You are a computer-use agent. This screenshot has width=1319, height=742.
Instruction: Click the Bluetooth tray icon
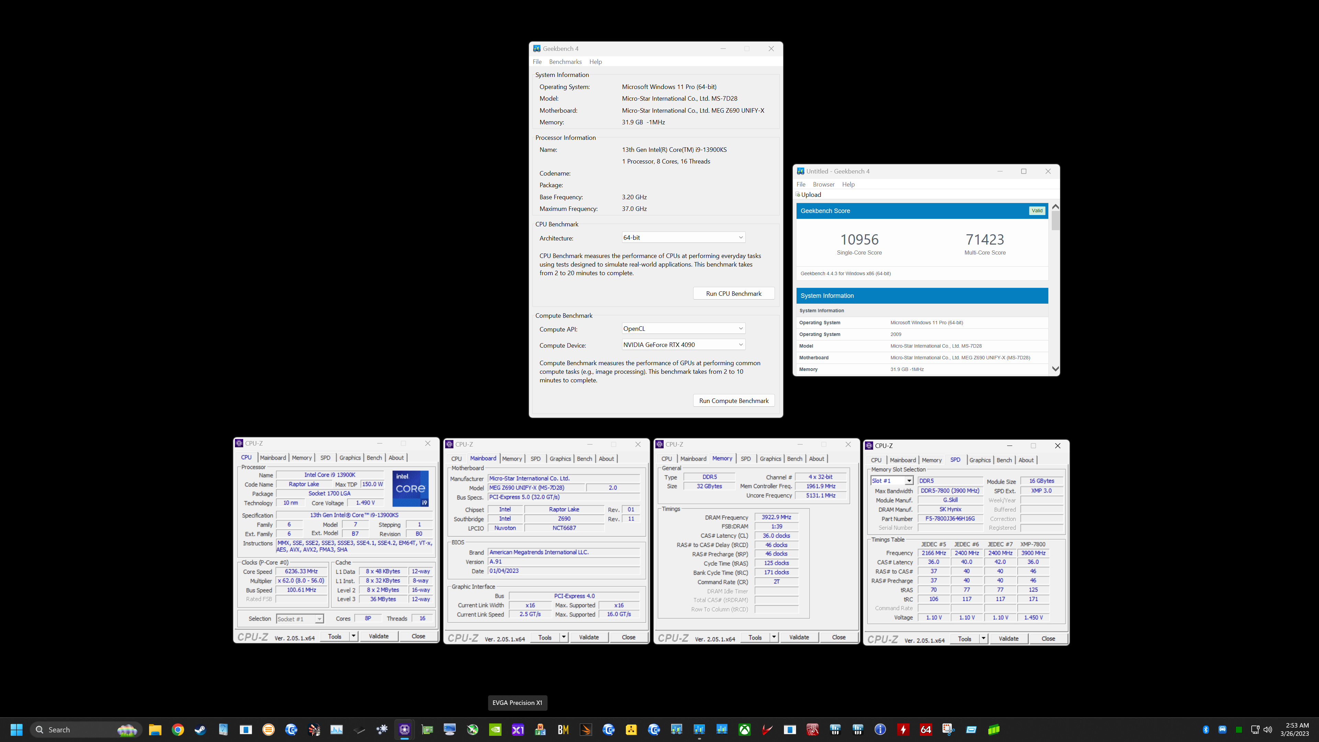click(x=1206, y=730)
